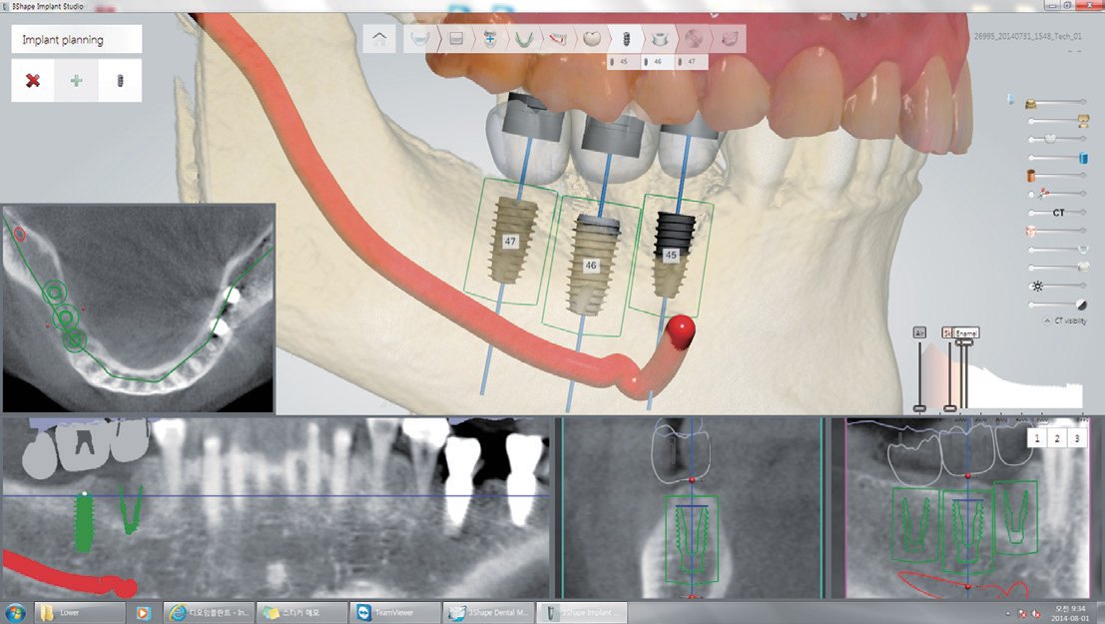1105x624 pixels.
Task: Click the red nerve endpoint sphere
Action: [x=681, y=330]
